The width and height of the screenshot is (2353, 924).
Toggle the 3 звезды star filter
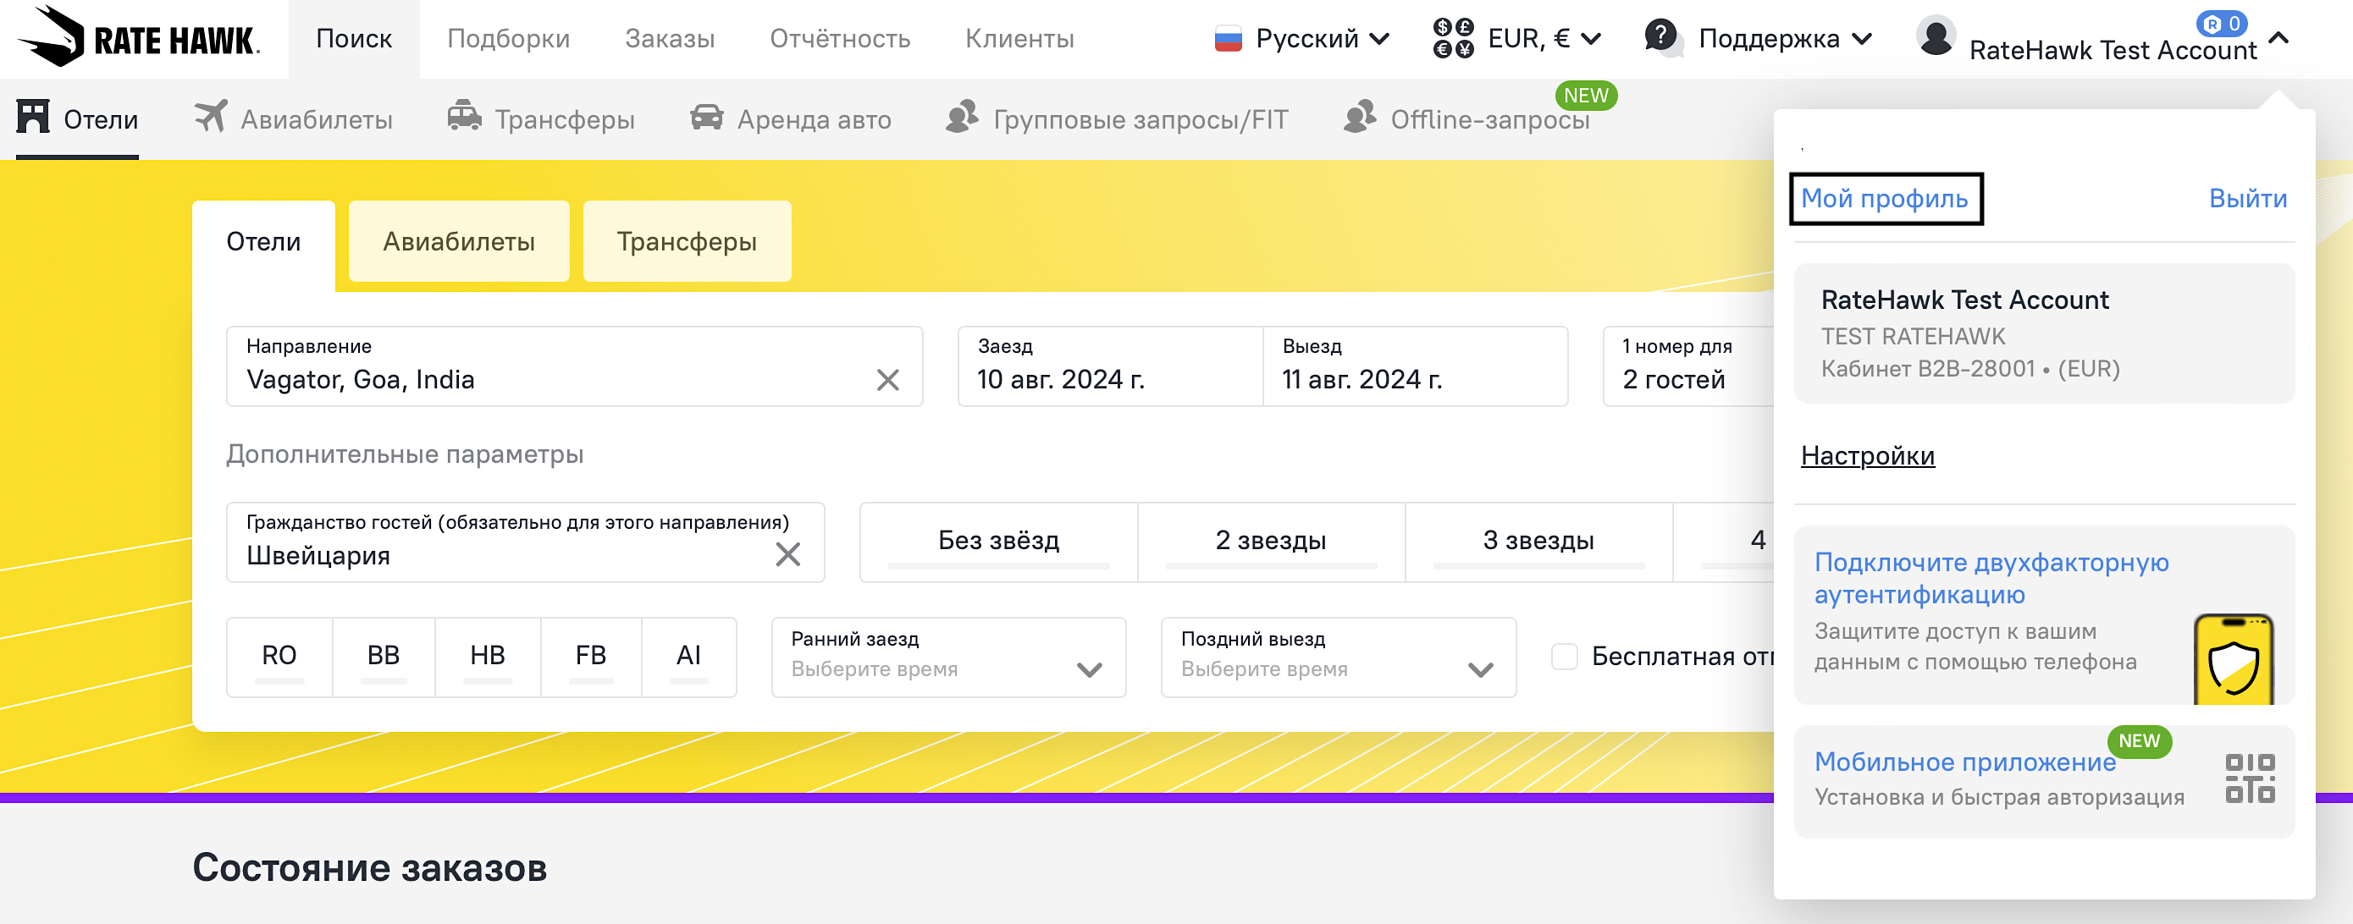click(1538, 541)
